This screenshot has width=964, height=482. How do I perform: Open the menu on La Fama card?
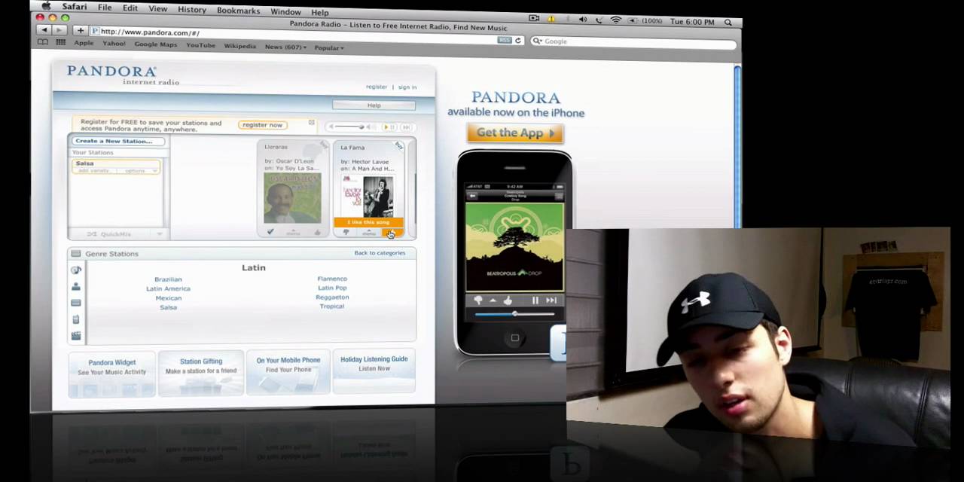point(368,233)
